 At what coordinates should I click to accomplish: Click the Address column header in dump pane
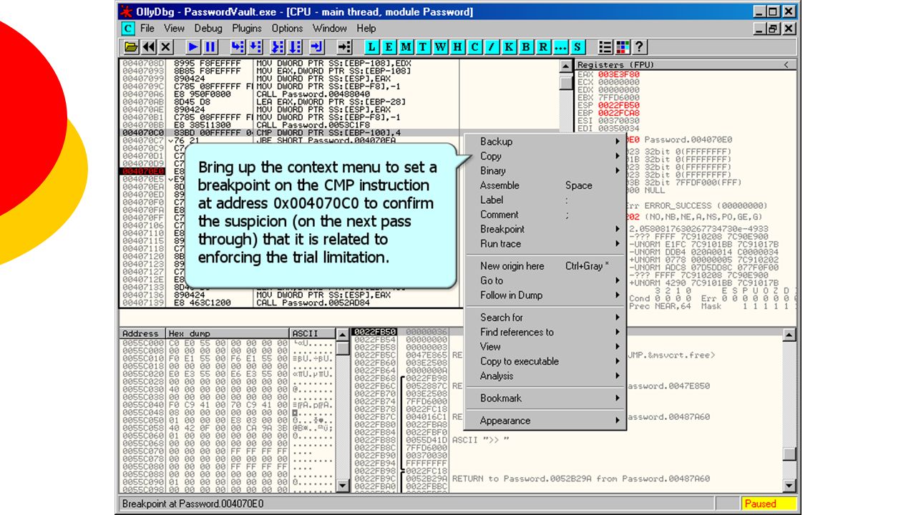pyautogui.click(x=142, y=333)
